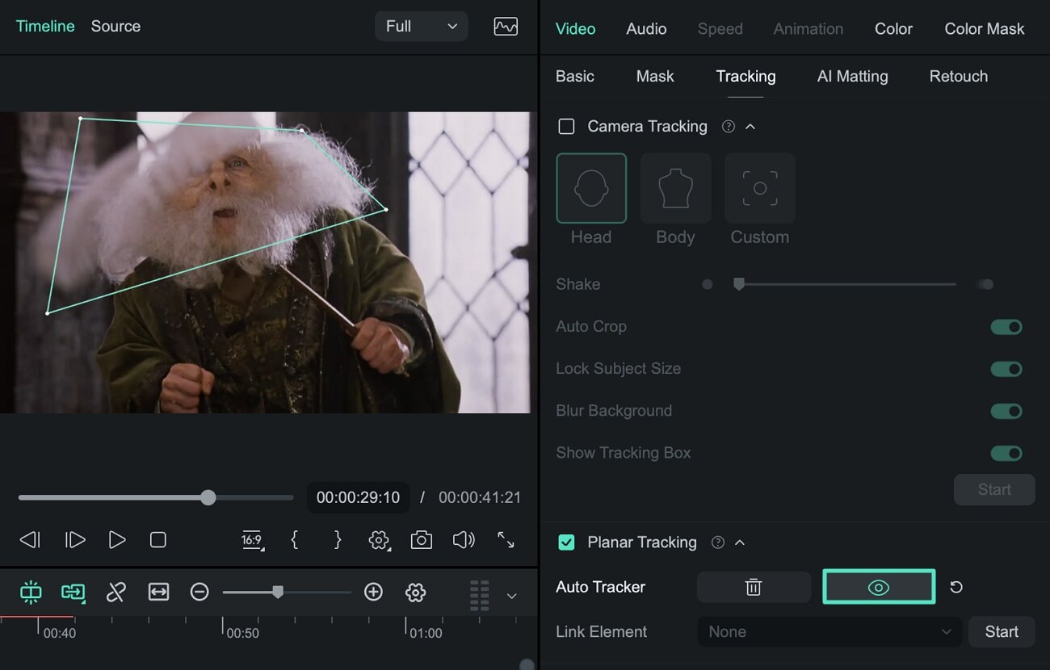
Task: Uncheck the Planar Tracking checkbox
Action: (567, 542)
